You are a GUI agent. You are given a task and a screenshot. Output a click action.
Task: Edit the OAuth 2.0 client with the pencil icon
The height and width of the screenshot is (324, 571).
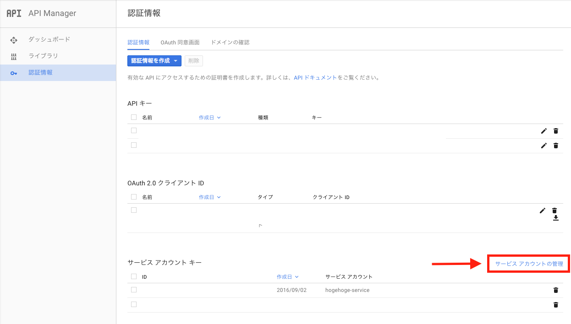(542, 211)
